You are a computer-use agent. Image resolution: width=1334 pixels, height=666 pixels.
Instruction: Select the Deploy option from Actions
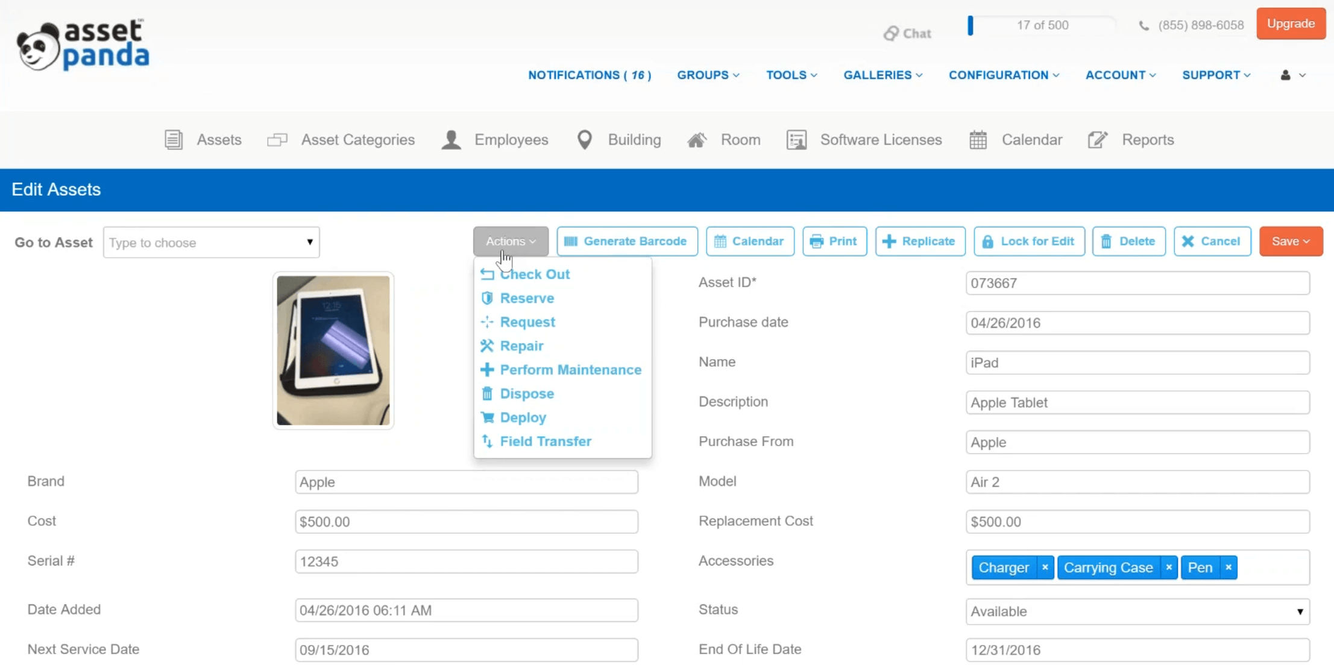[x=523, y=417]
